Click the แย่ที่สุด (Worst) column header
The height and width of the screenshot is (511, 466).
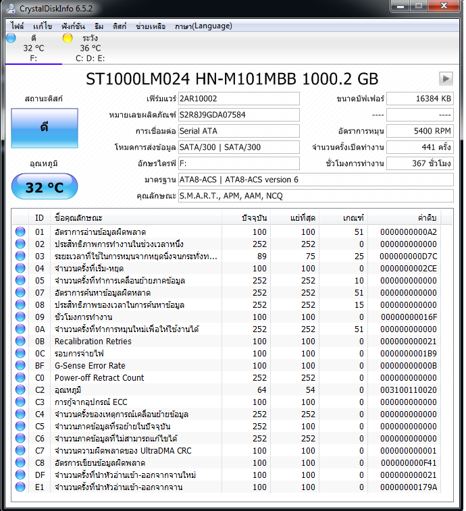[x=295, y=217]
